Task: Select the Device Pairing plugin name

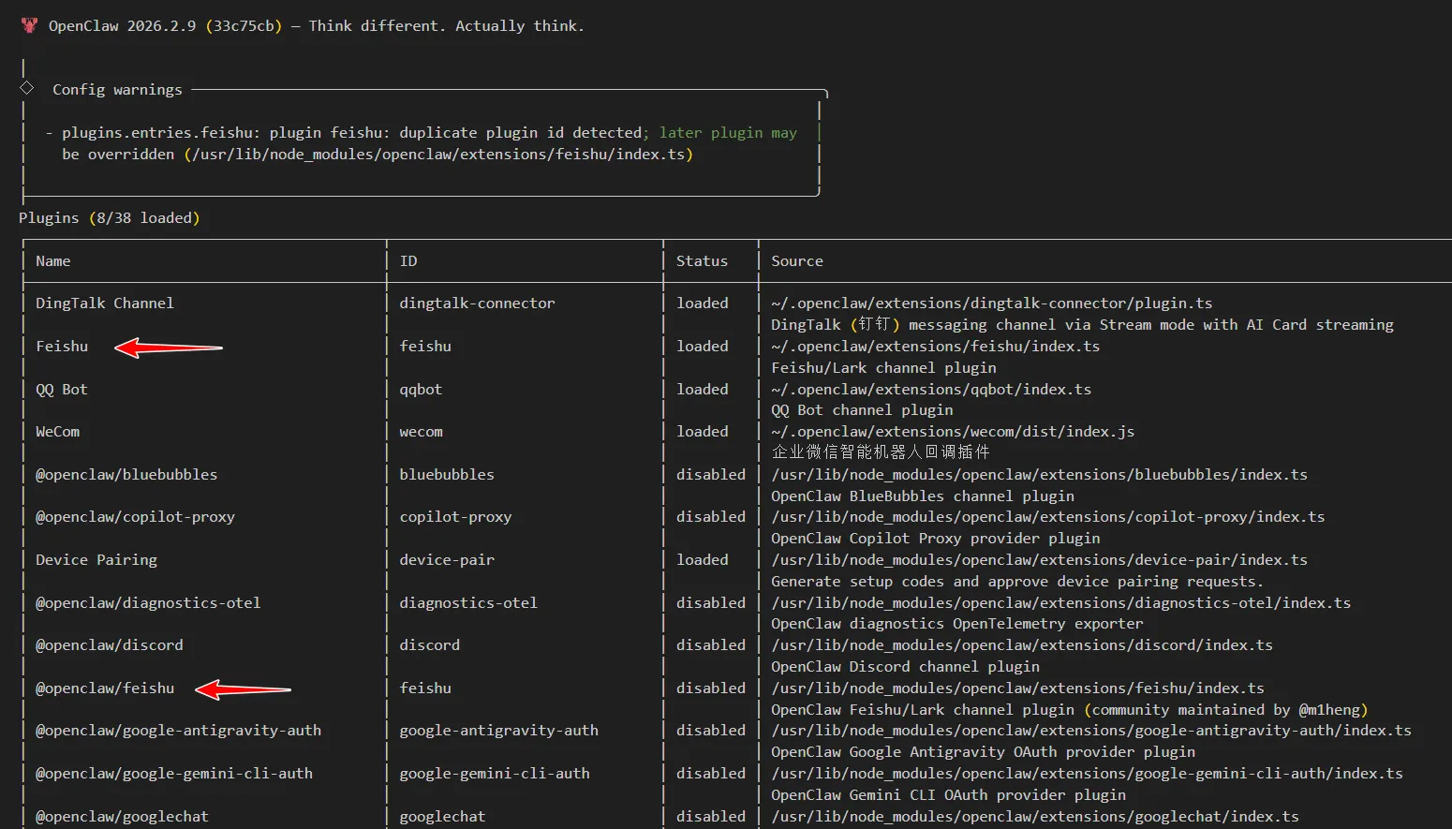Action: tap(96, 560)
